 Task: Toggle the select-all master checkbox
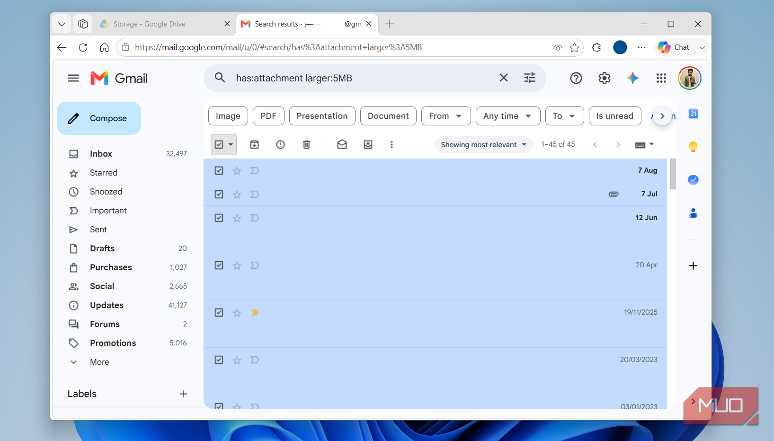tap(219, 145)
